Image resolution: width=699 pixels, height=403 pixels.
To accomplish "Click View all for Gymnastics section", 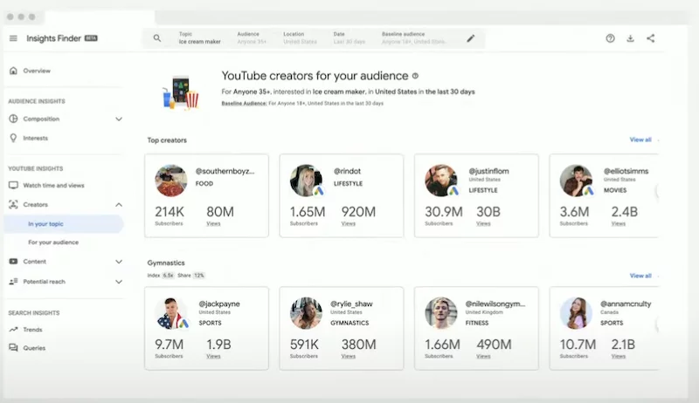I will tap(640, 276).
